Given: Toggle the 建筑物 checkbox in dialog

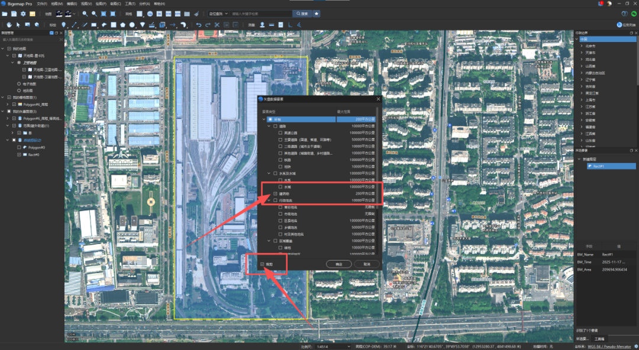Looking at the screenshot, I should coord(276,194).
